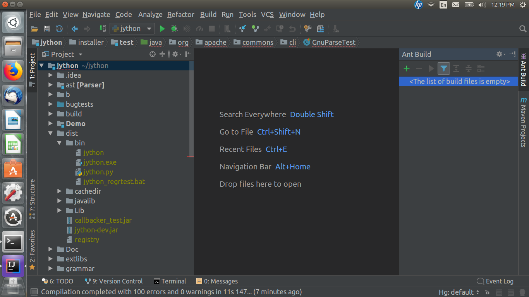The height and width of the screenshot is (297, 529).
Task: Open Ant Build panel gear menu
Action: point(501,55)
